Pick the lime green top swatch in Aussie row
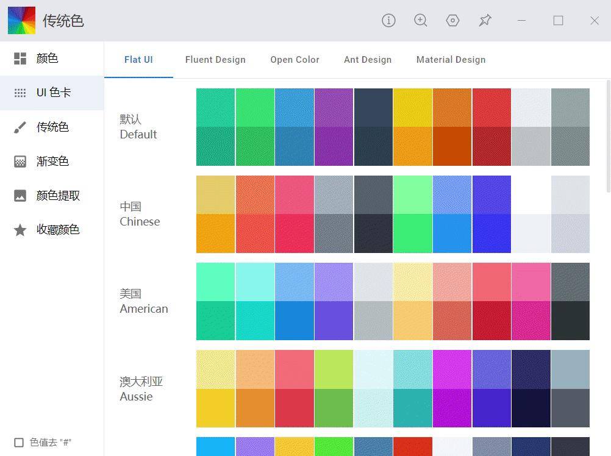 pos(334,369)
